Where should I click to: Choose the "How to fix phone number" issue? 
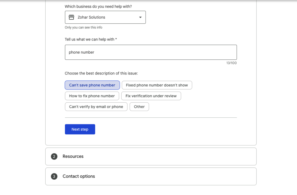click(x=92, y=96)
